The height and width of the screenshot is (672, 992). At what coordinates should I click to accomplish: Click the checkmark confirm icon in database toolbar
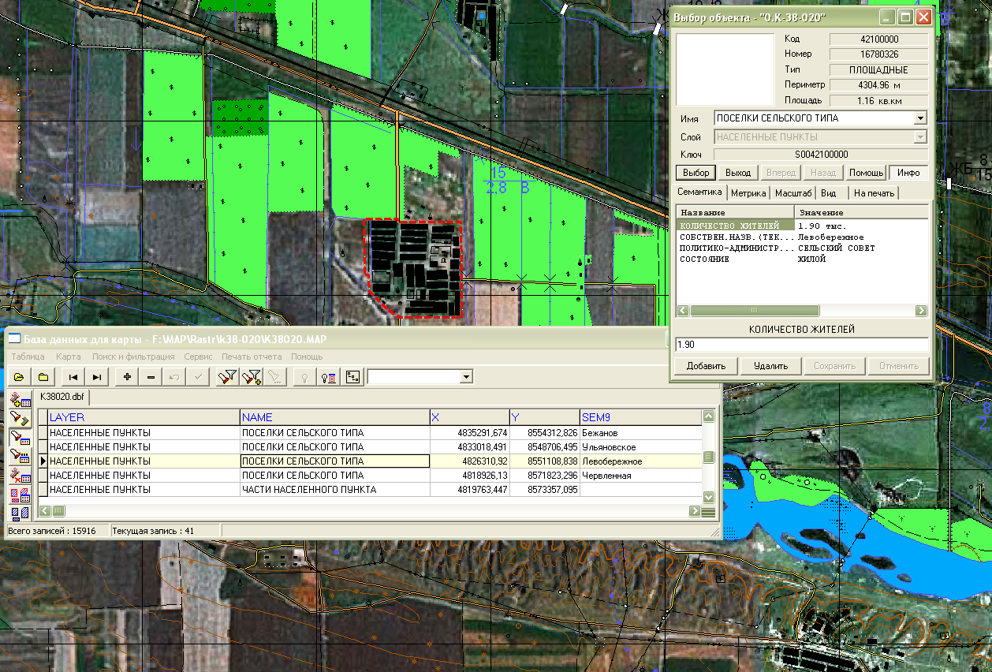click(198, 377)
